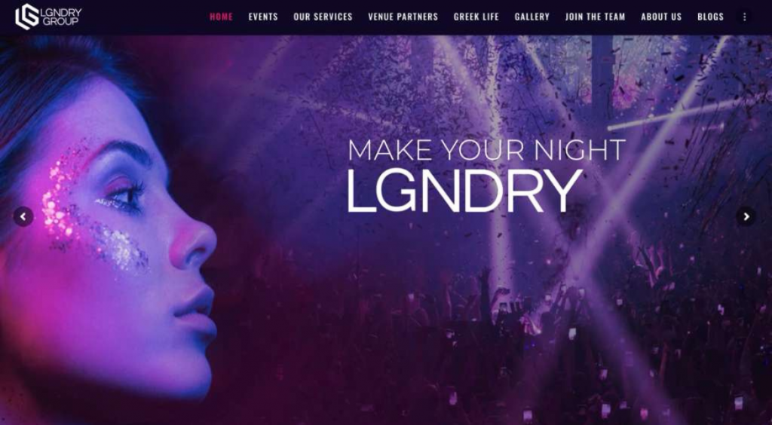This screenshot has height=425, width=772.
Task: Open the Gallery page
Action: coord(532,17)
